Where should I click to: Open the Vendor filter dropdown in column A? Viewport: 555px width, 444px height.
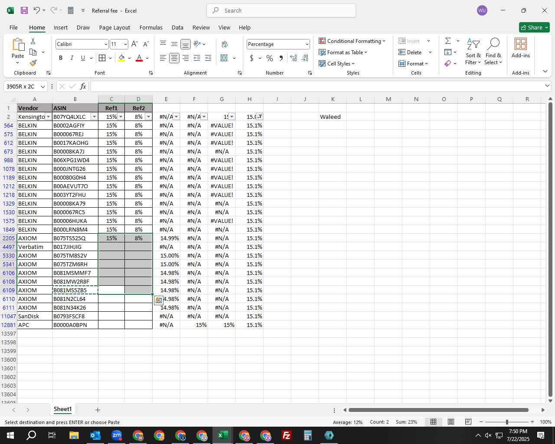[x=48, y=117]
